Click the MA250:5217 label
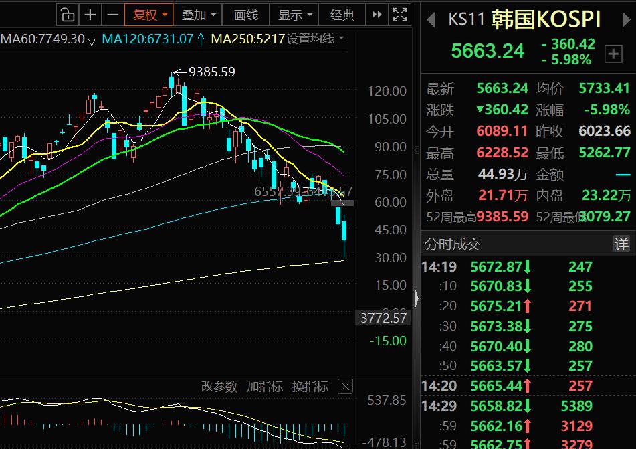 [x=248, y=39]
